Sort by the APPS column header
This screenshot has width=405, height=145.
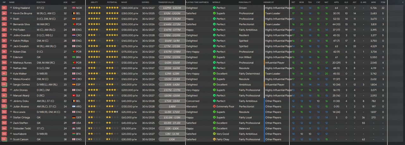(336, 2)
